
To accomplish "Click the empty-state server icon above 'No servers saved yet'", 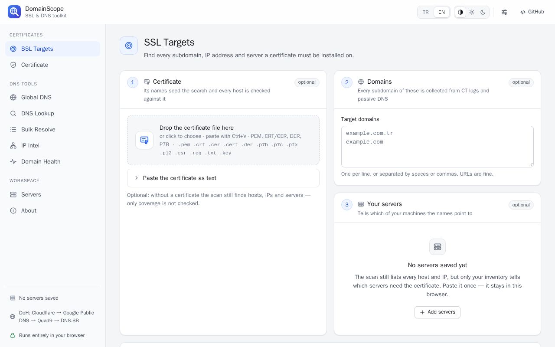I will pyautogui.click(x=437, y=247).
